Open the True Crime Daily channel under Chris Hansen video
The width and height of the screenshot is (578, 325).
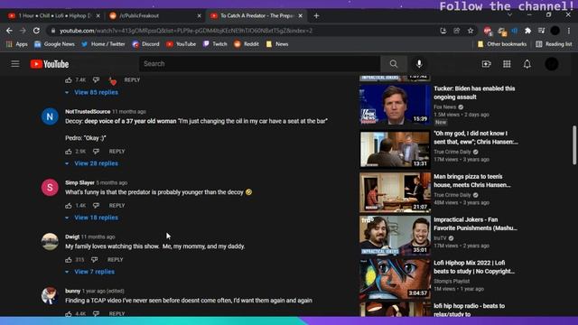[452, 152]
